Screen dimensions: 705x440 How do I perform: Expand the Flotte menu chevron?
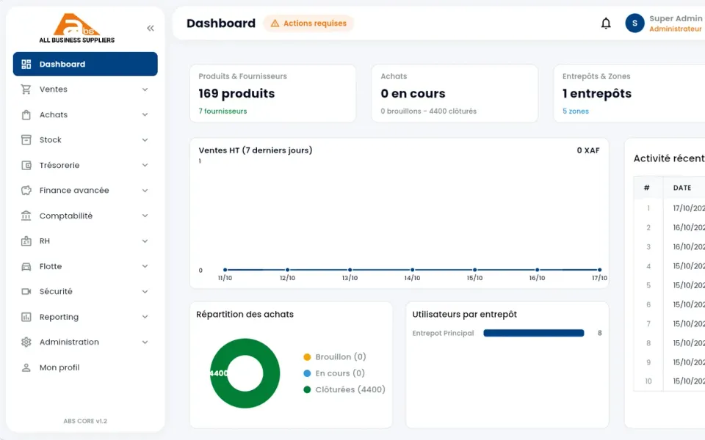[x=145, y=266]
